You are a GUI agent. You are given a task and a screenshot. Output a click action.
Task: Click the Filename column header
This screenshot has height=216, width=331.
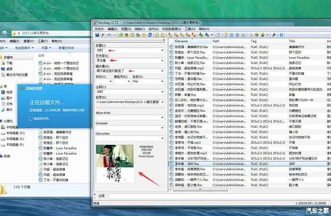pyautogui.click(x=181, y=42)
